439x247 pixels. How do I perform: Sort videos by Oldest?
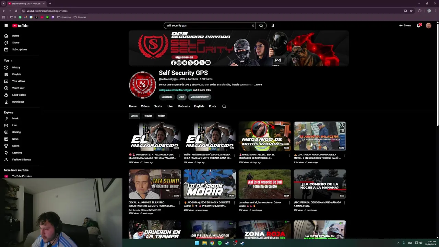(162, 116)
